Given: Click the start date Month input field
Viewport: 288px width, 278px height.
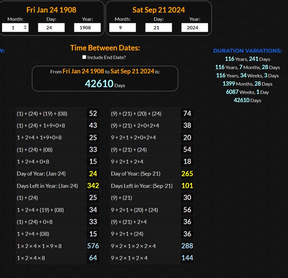Looking at the screenshot, I should click(12, 28).
